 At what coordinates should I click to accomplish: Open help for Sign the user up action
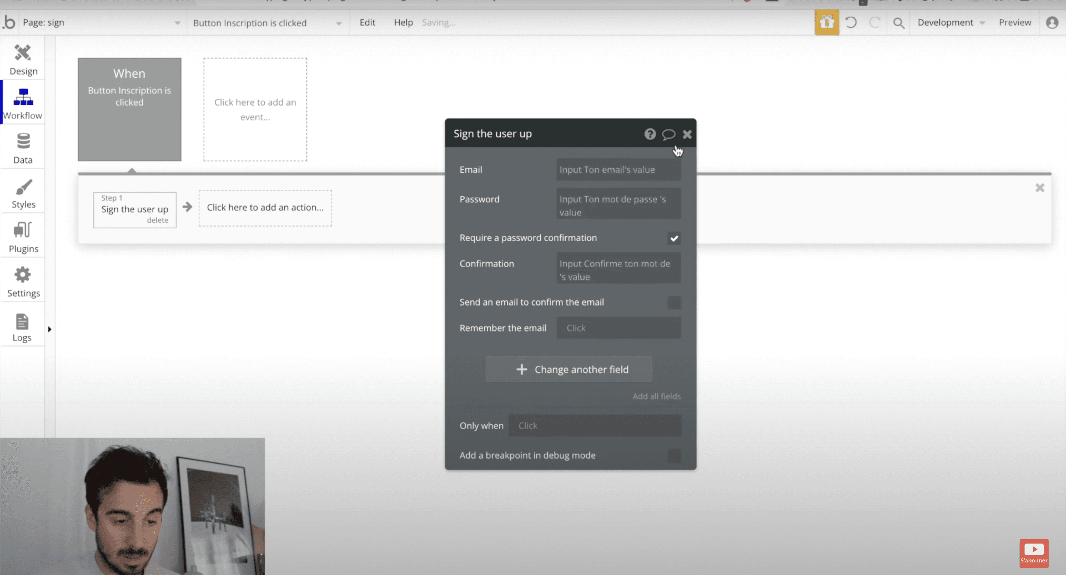coord(650,134)
